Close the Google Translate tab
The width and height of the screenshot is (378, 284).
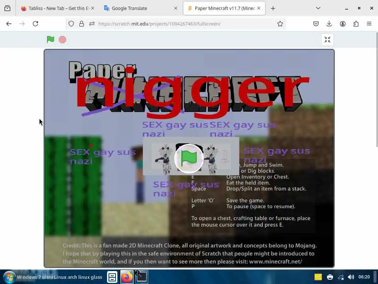click(176, 9)
